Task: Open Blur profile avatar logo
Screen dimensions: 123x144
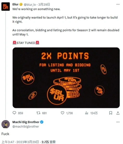Action: pos(5,7)
